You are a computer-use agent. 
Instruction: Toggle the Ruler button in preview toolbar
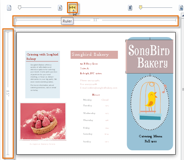click(72, 8)
